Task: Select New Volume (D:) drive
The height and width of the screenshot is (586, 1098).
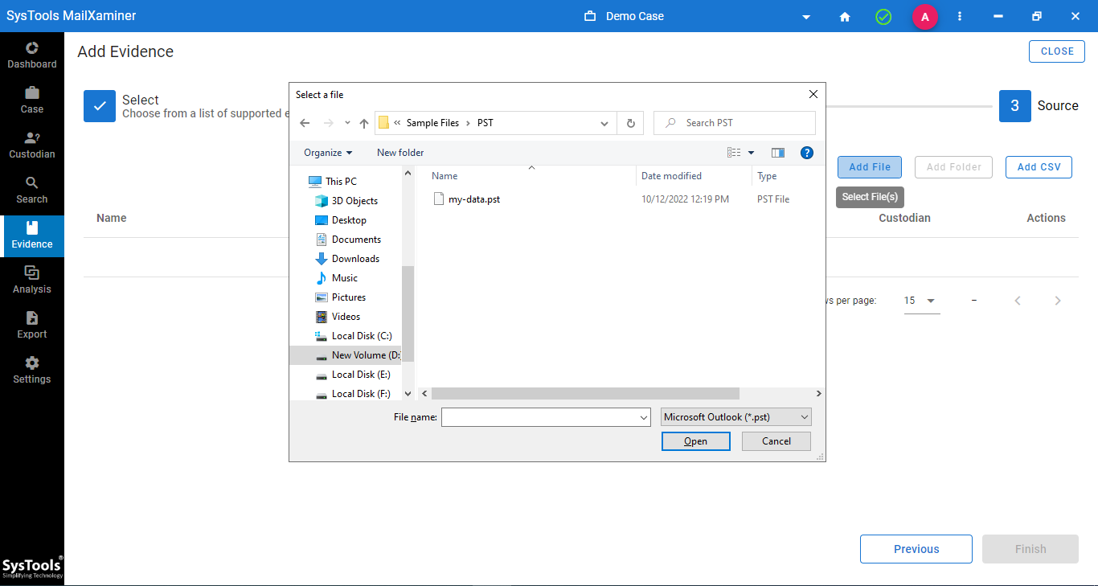Action: (346, 355)
